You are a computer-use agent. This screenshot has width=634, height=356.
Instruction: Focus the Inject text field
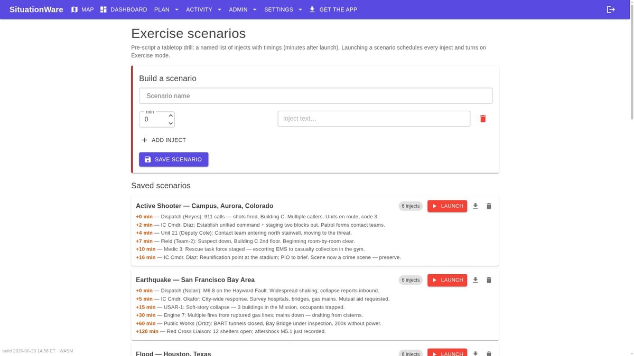click(374, 119)
